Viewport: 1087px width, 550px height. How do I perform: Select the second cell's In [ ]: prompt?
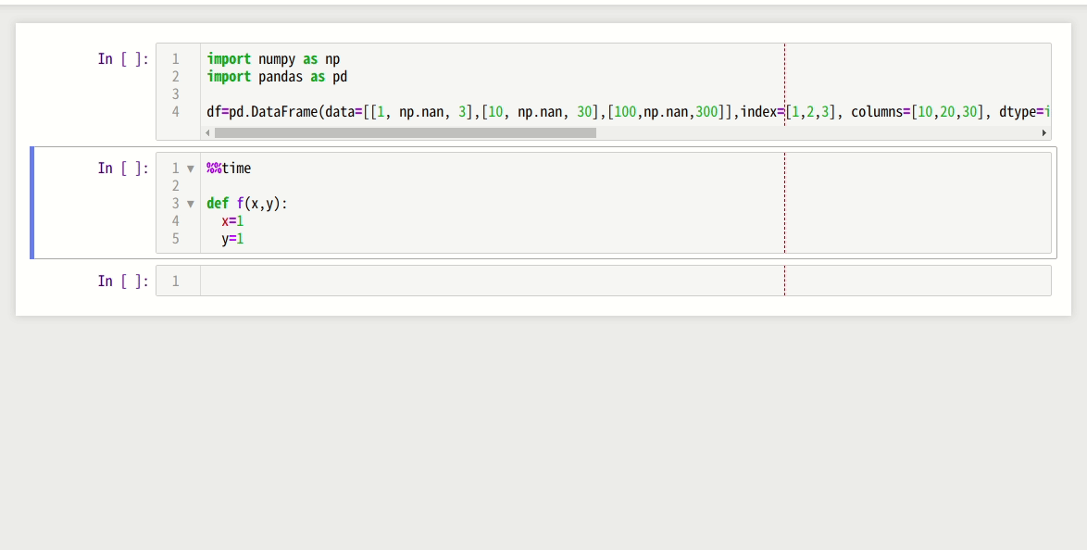[x=123, y=169]
